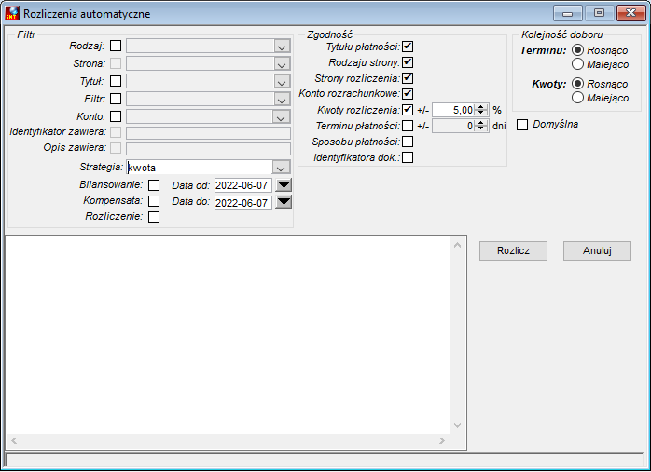Select Kwoty Malejąco radio button
651x472 pixels.
pyautogui.click(x=577, y=98)
